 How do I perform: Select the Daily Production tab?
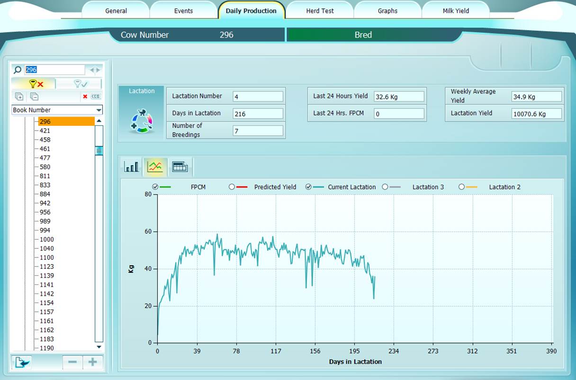(x=251, y=11)
